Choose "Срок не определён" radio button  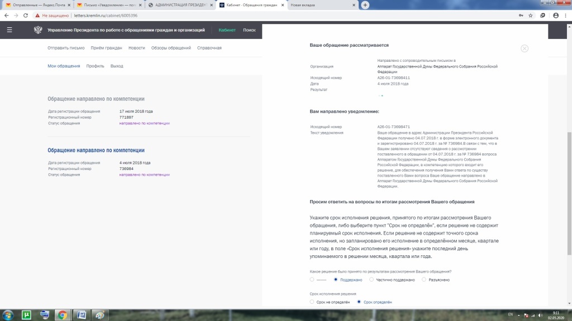[312, 302]
